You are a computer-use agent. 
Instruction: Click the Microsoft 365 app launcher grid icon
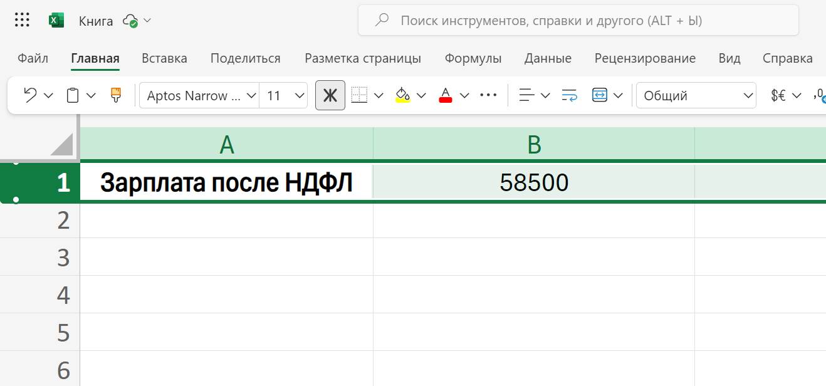21,19
